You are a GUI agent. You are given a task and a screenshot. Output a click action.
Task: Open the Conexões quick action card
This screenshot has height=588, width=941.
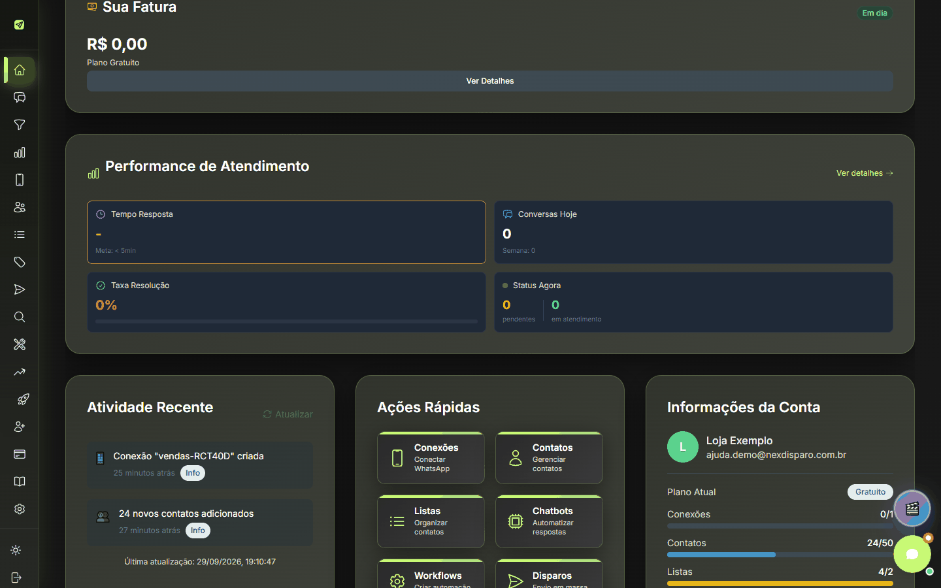(431, 458)
